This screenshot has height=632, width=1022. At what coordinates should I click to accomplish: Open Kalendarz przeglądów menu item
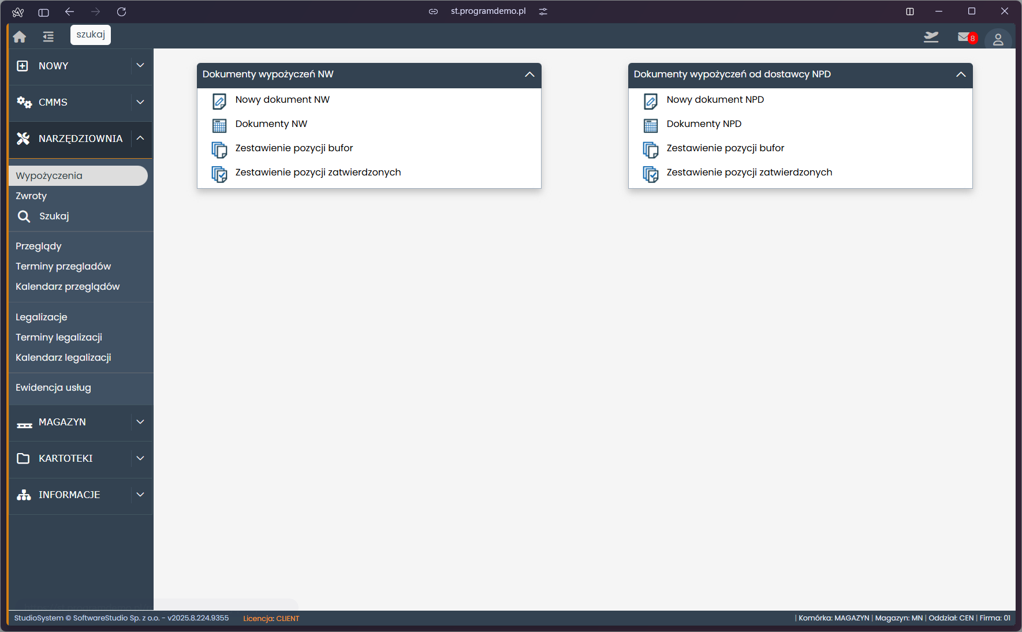coord(68,287)
